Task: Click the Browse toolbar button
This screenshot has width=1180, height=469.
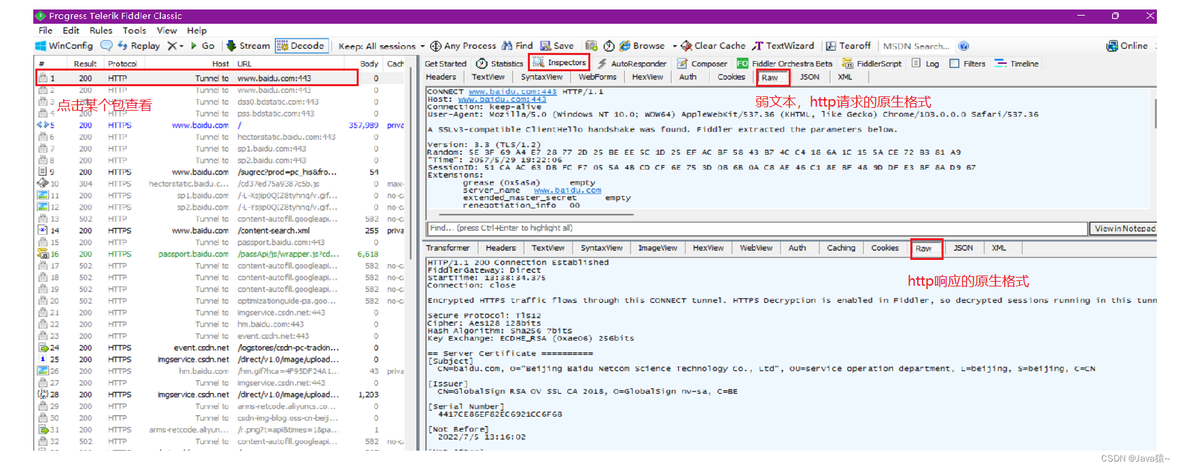Action: 642,45
